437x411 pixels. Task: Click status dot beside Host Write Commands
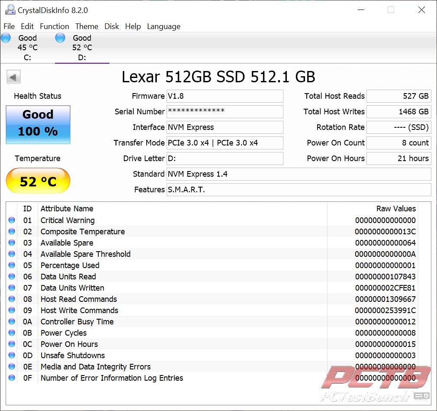pos(12,310)
